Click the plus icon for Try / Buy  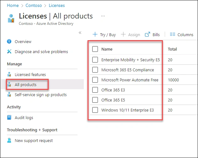tap(95, 34)
